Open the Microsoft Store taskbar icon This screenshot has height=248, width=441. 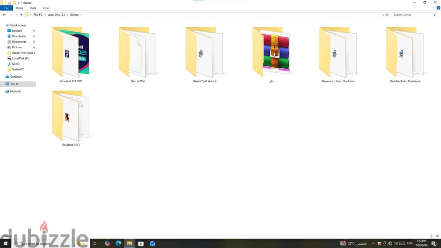point(141,243)
